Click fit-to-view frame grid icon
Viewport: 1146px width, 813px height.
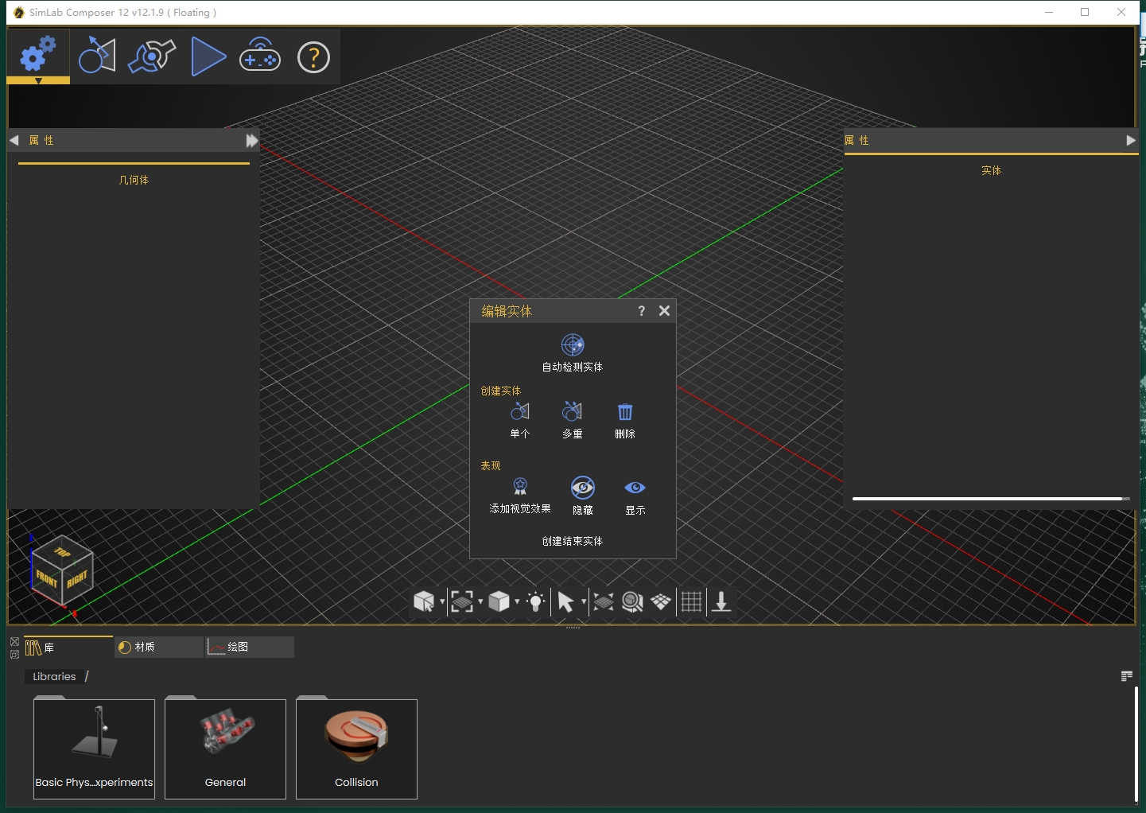[x=462, y=602]
